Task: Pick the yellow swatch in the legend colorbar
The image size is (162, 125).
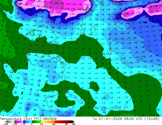Action: pyautogui.click(x=42, y=122)
